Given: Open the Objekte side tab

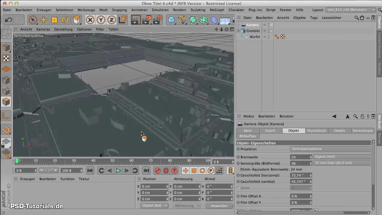Looking at the screenshot, I should pos(379,22).
